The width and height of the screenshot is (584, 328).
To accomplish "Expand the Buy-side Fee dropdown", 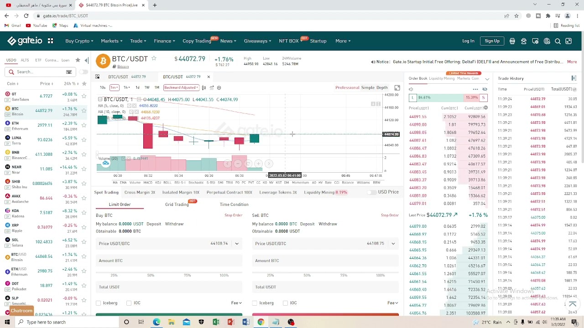I will pyautogui.click(x=236, y=303).
